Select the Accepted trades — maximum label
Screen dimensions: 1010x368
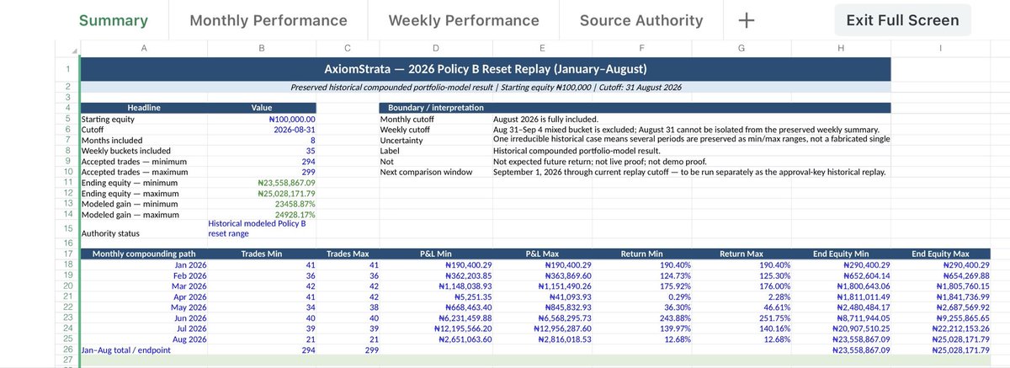(143, 172)
